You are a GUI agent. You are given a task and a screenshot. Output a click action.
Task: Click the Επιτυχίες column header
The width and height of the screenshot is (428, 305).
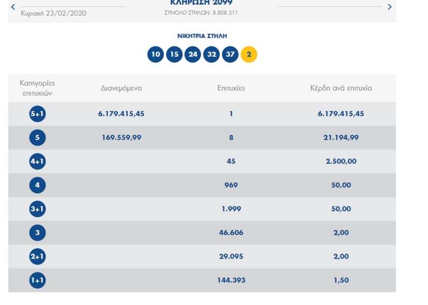pyautogui.click(x=231, y=88)
